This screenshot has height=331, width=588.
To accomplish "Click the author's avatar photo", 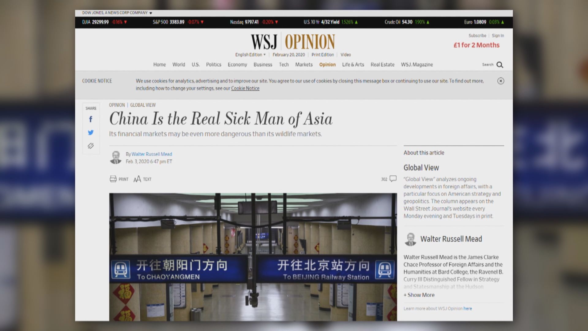I will pos(116,157).
